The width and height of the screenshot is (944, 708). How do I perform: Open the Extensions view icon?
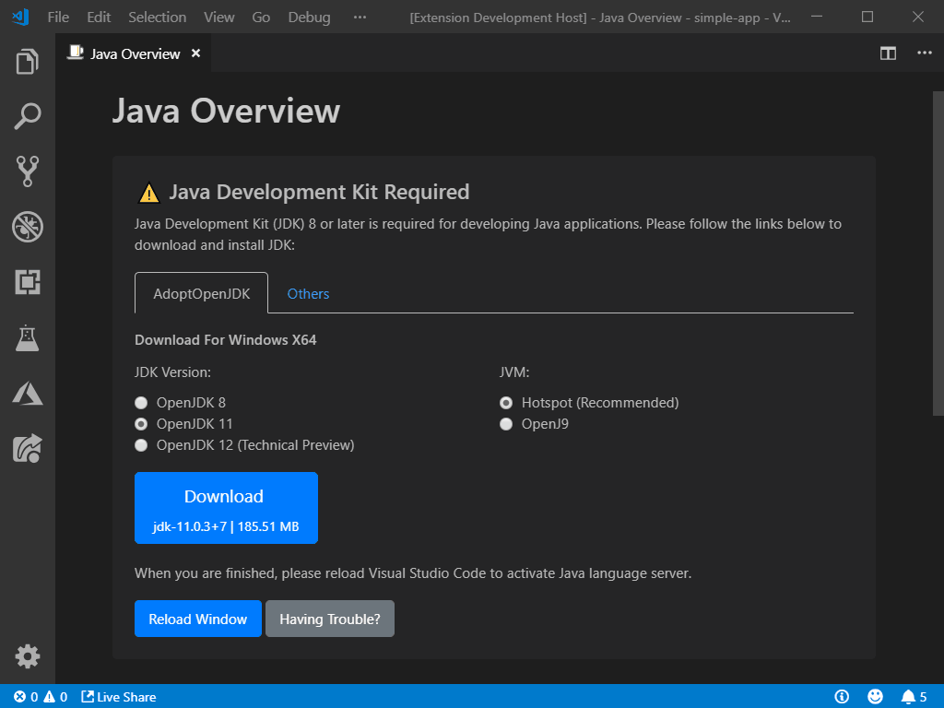[x=28, y=282]
